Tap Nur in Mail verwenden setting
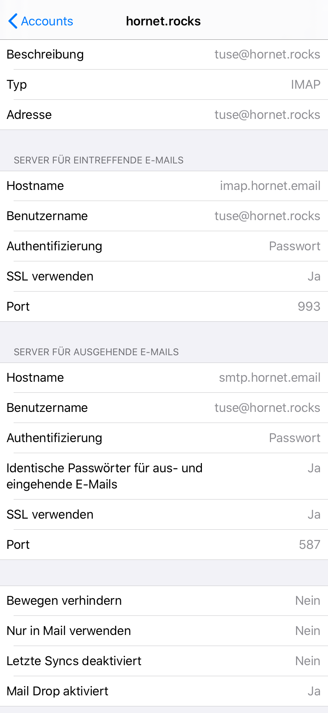The image size is (328, 713). [164, 631]
